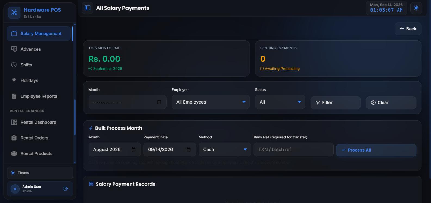
Task: Click the logout icon next to Admin User
Action: 66,189
